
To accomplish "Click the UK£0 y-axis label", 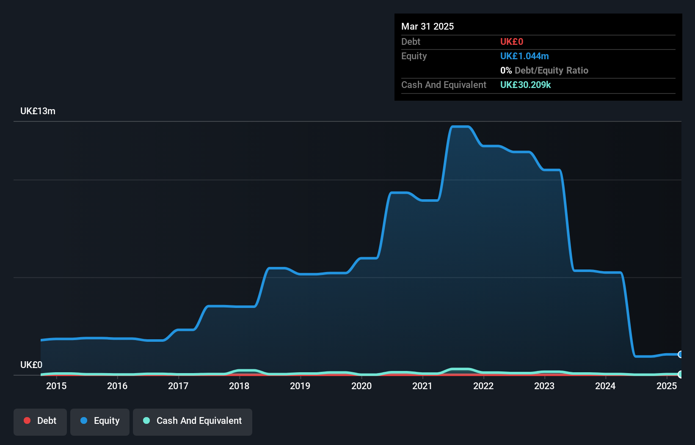I will 31,365.
